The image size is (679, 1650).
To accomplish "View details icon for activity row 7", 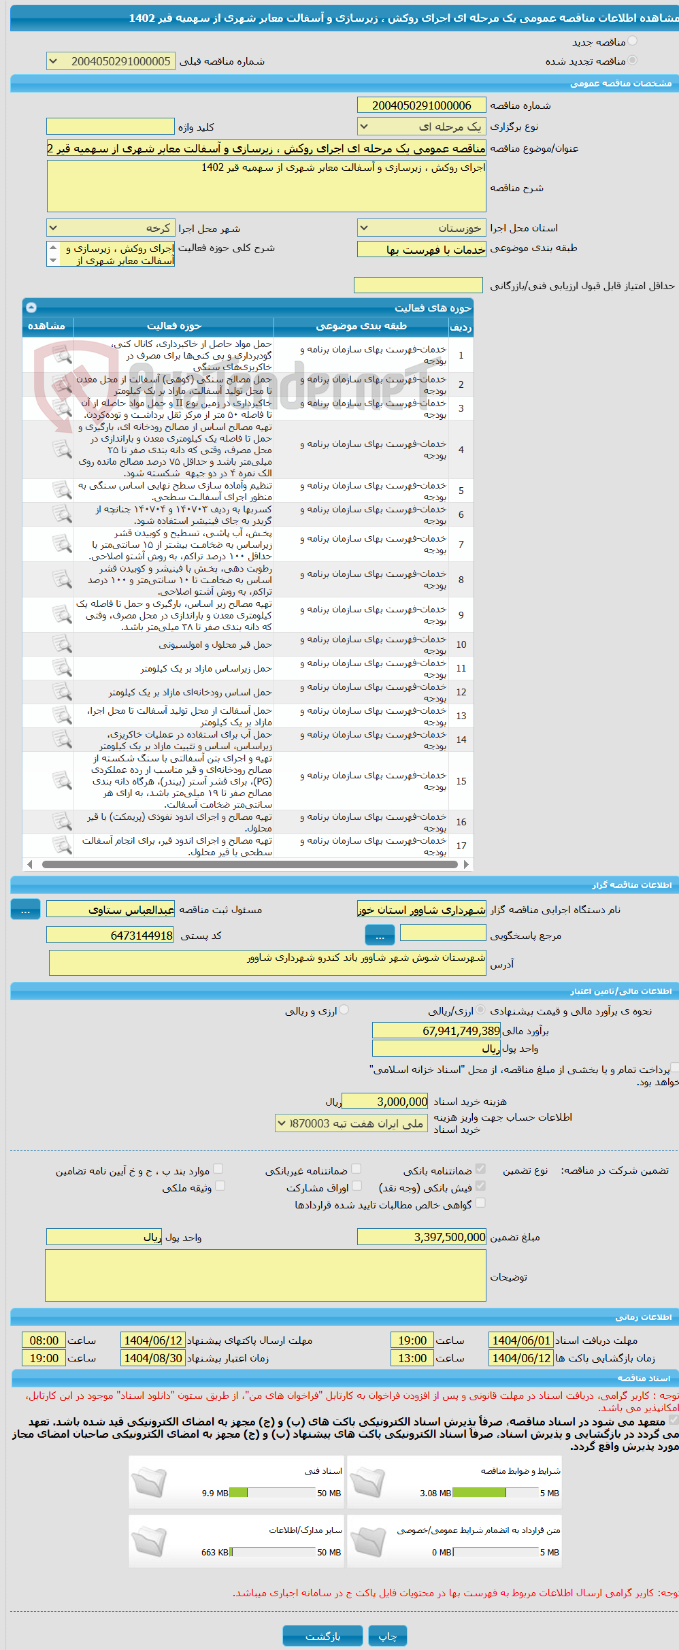I will (x=62, y=544).
